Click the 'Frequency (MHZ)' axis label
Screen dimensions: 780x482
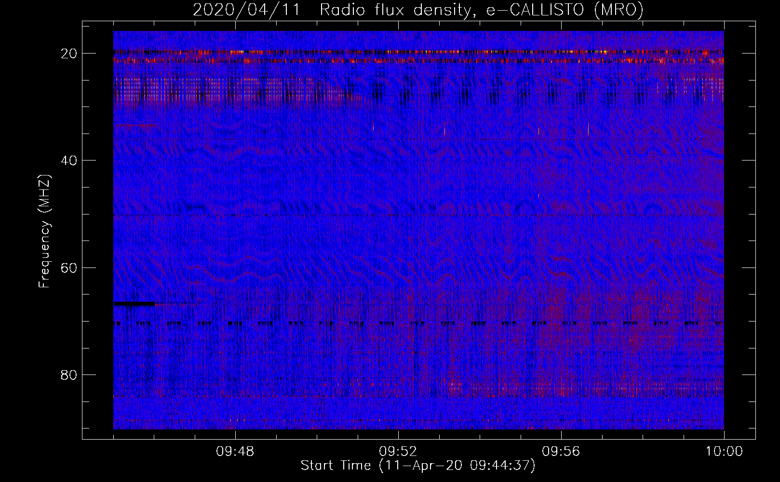click(44, 231)
